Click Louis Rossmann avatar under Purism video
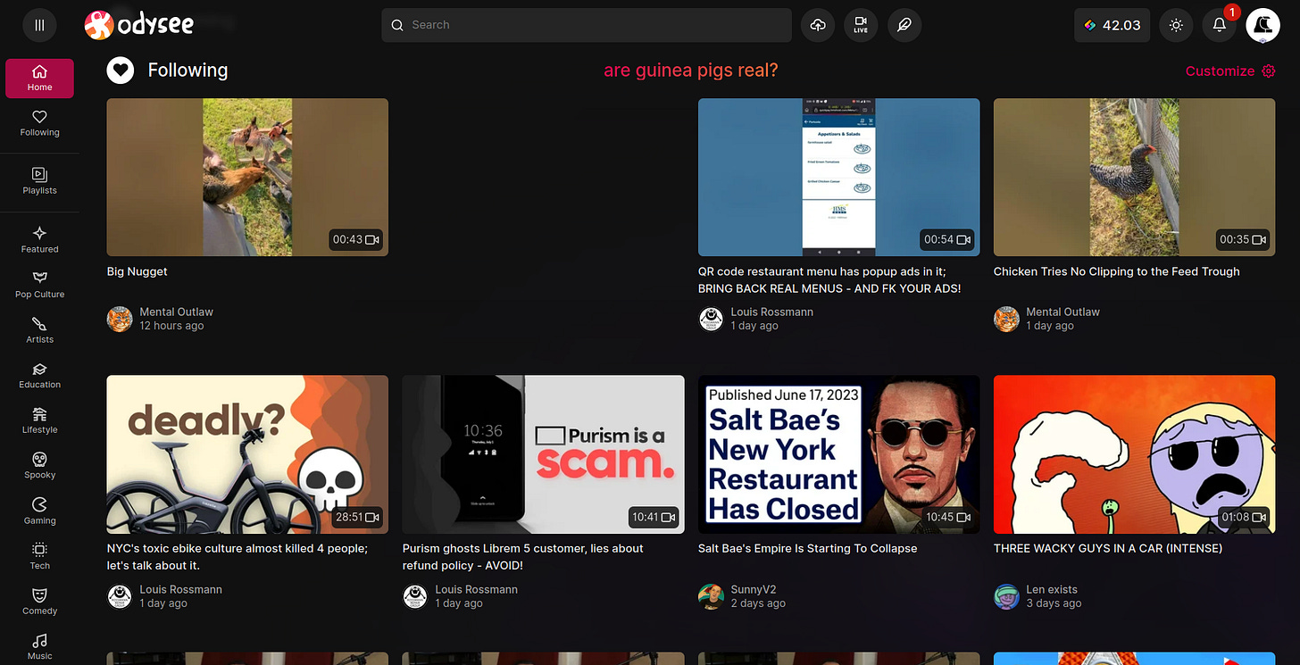 pyautogui.click(x=415, y=596)
